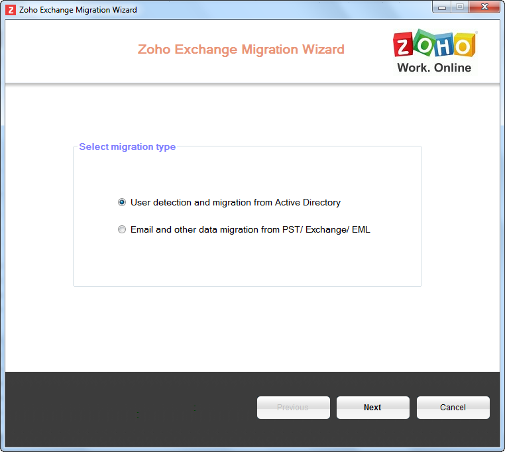Click the greyed-out Previous button
The image size is (505, 452).
click(293, 408)
